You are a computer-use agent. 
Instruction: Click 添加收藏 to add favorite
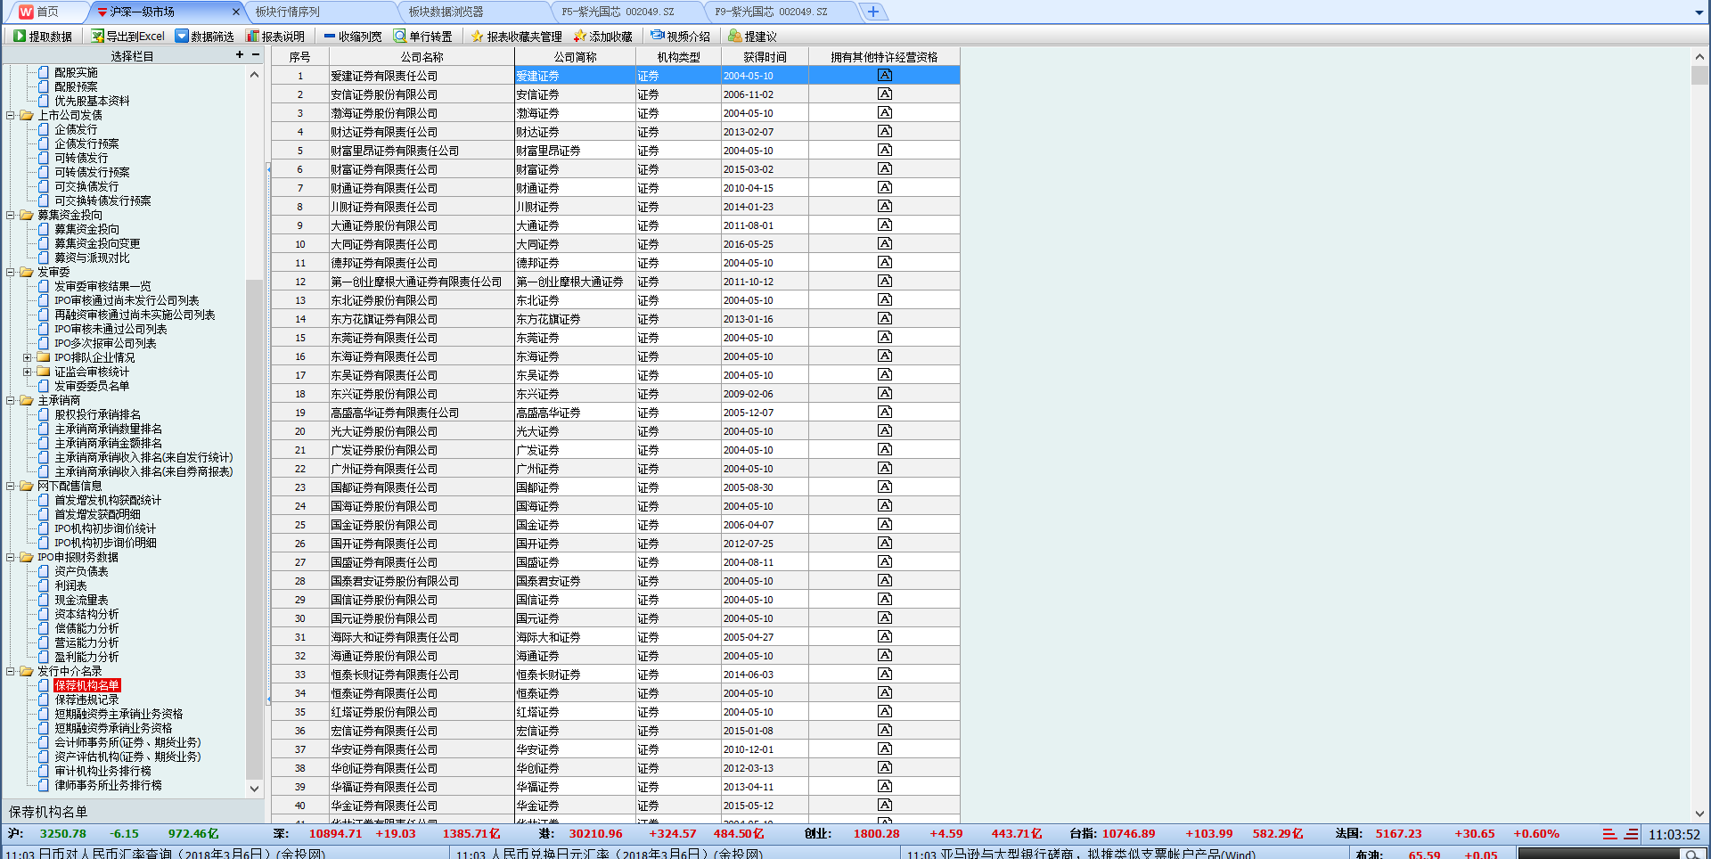coord(602,36)
